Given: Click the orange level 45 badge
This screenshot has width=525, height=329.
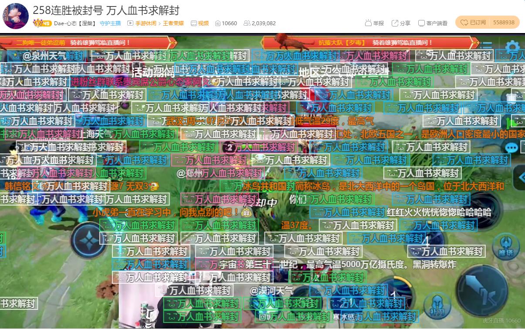Looking at the screenshot, I should coord(43,23).
